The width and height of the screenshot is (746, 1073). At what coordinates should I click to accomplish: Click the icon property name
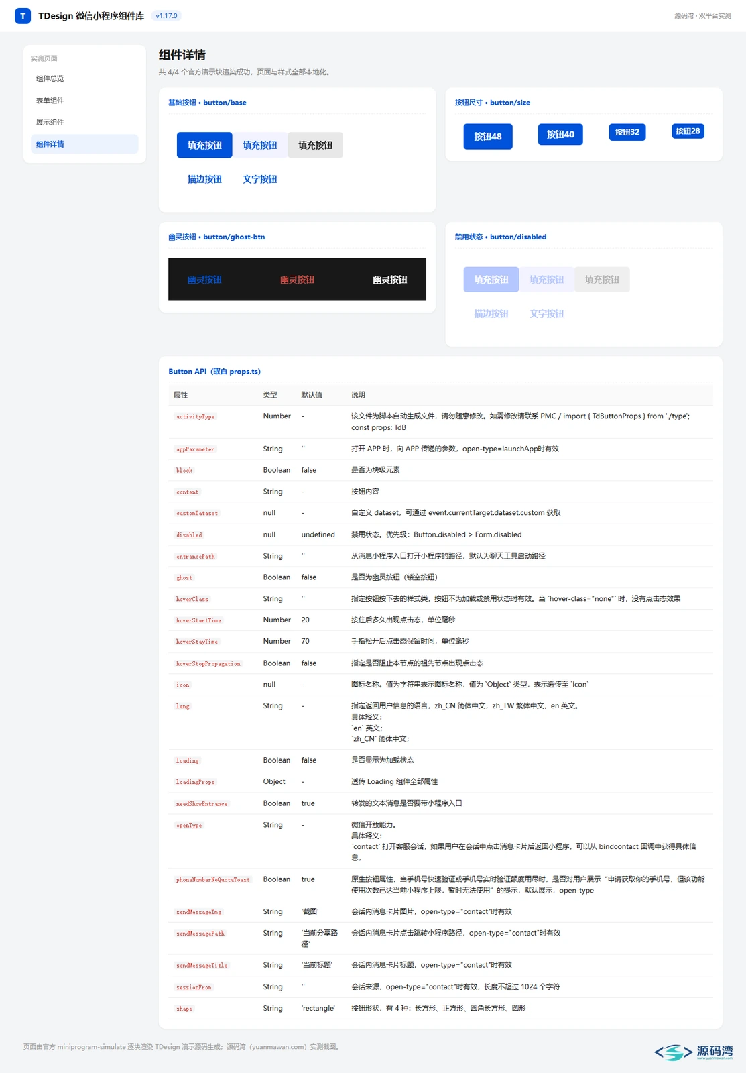tap(183, 685)
